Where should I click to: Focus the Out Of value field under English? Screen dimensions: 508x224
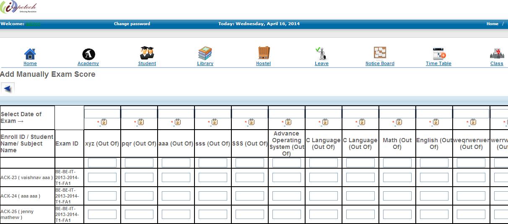coord(434,163)
